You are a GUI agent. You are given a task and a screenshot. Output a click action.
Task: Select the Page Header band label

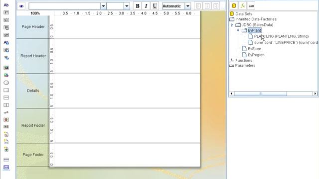[x=33, y=26]
